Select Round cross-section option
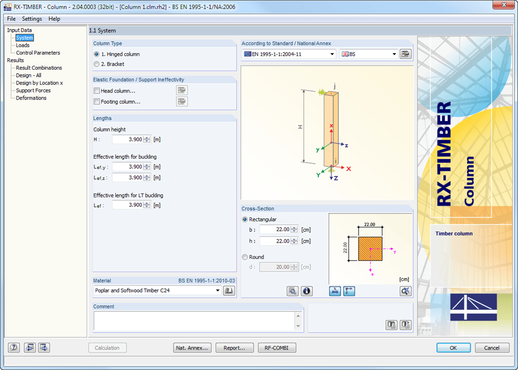The width and height of the screenshot is (518, 370). tap(245, 257)
